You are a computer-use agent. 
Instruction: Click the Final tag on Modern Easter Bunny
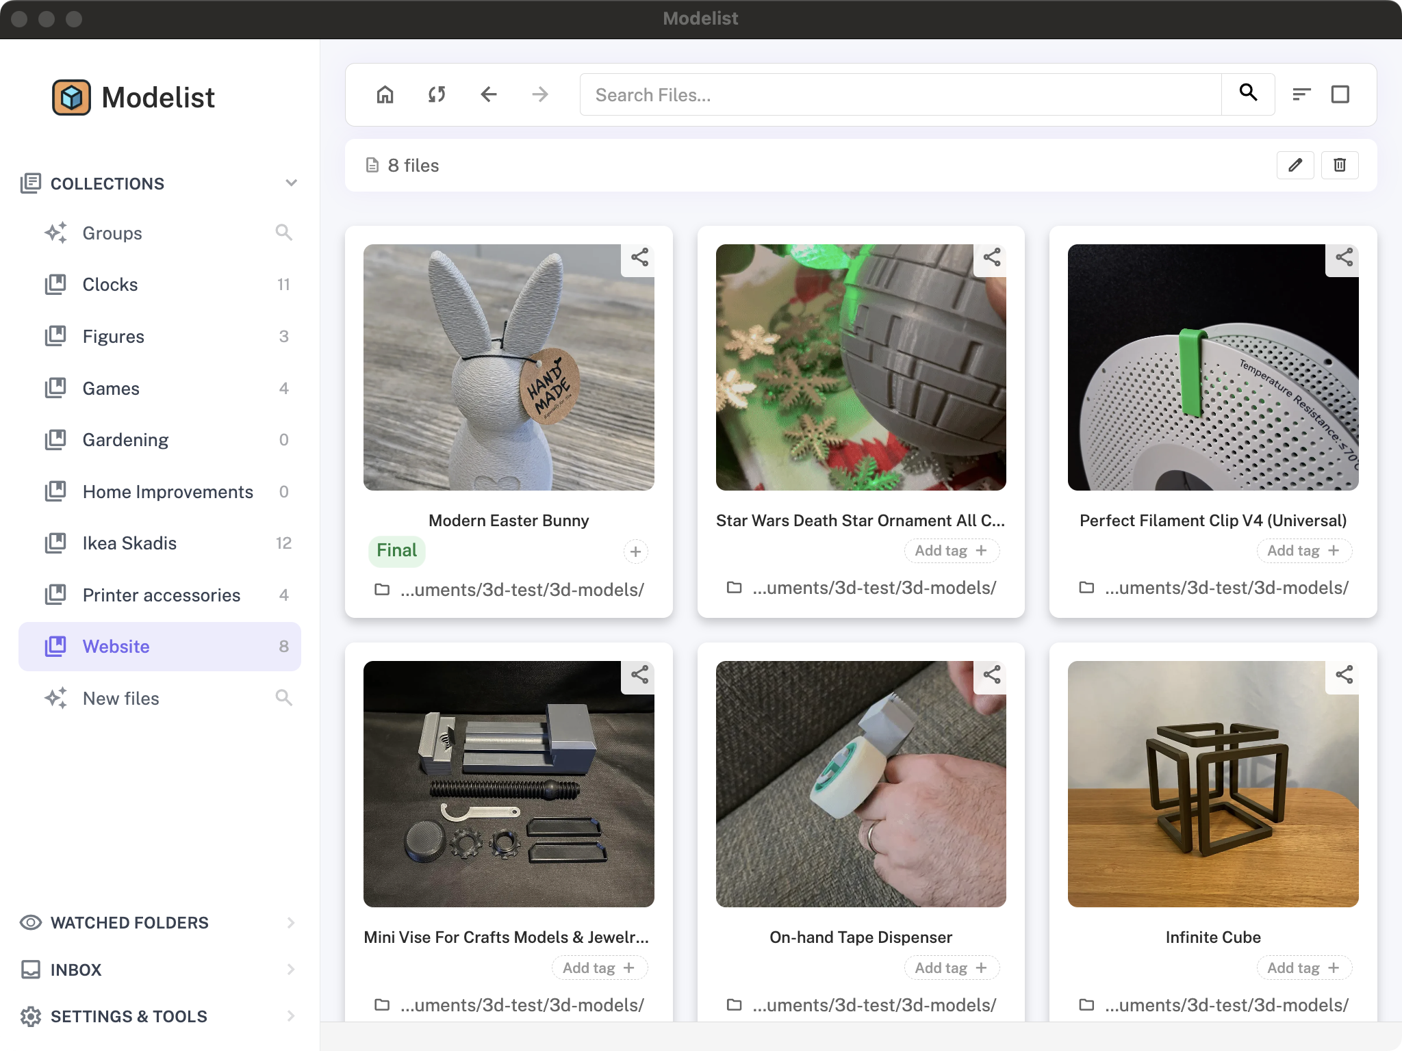(397, 550)
